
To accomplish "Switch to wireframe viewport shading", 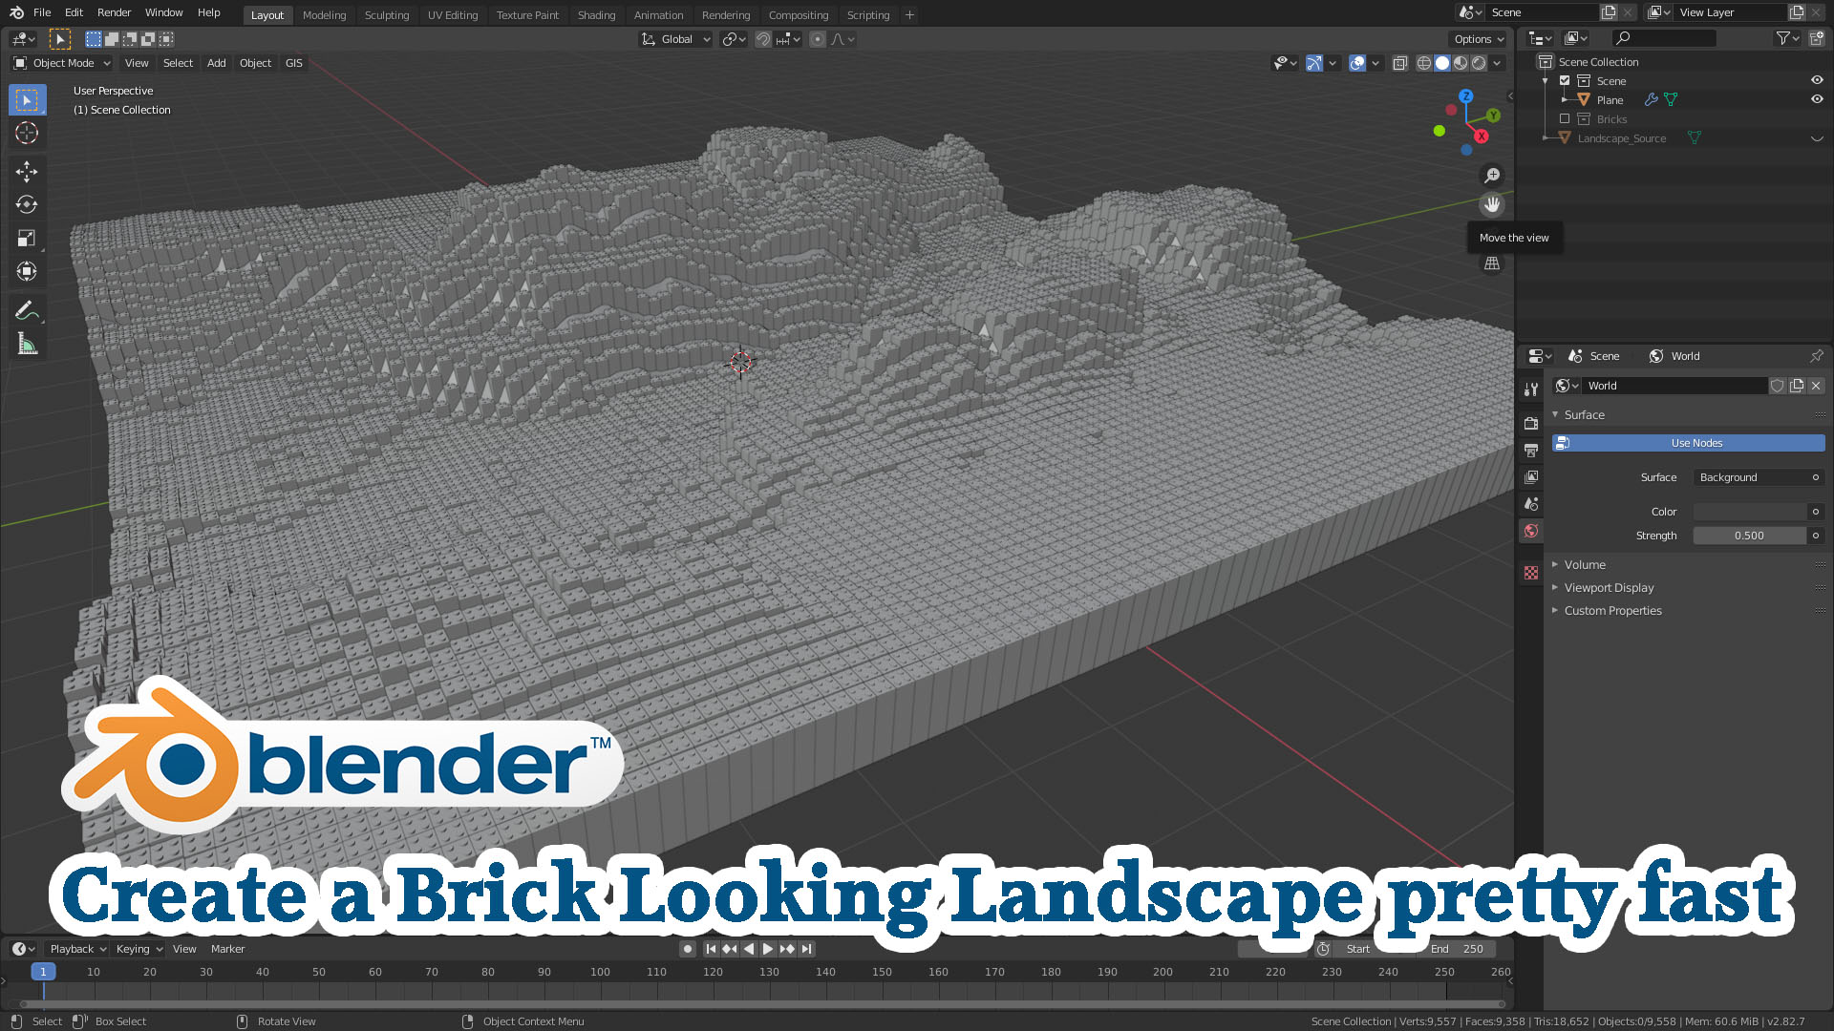I will pyautogui.click(x=1424, y=63).
